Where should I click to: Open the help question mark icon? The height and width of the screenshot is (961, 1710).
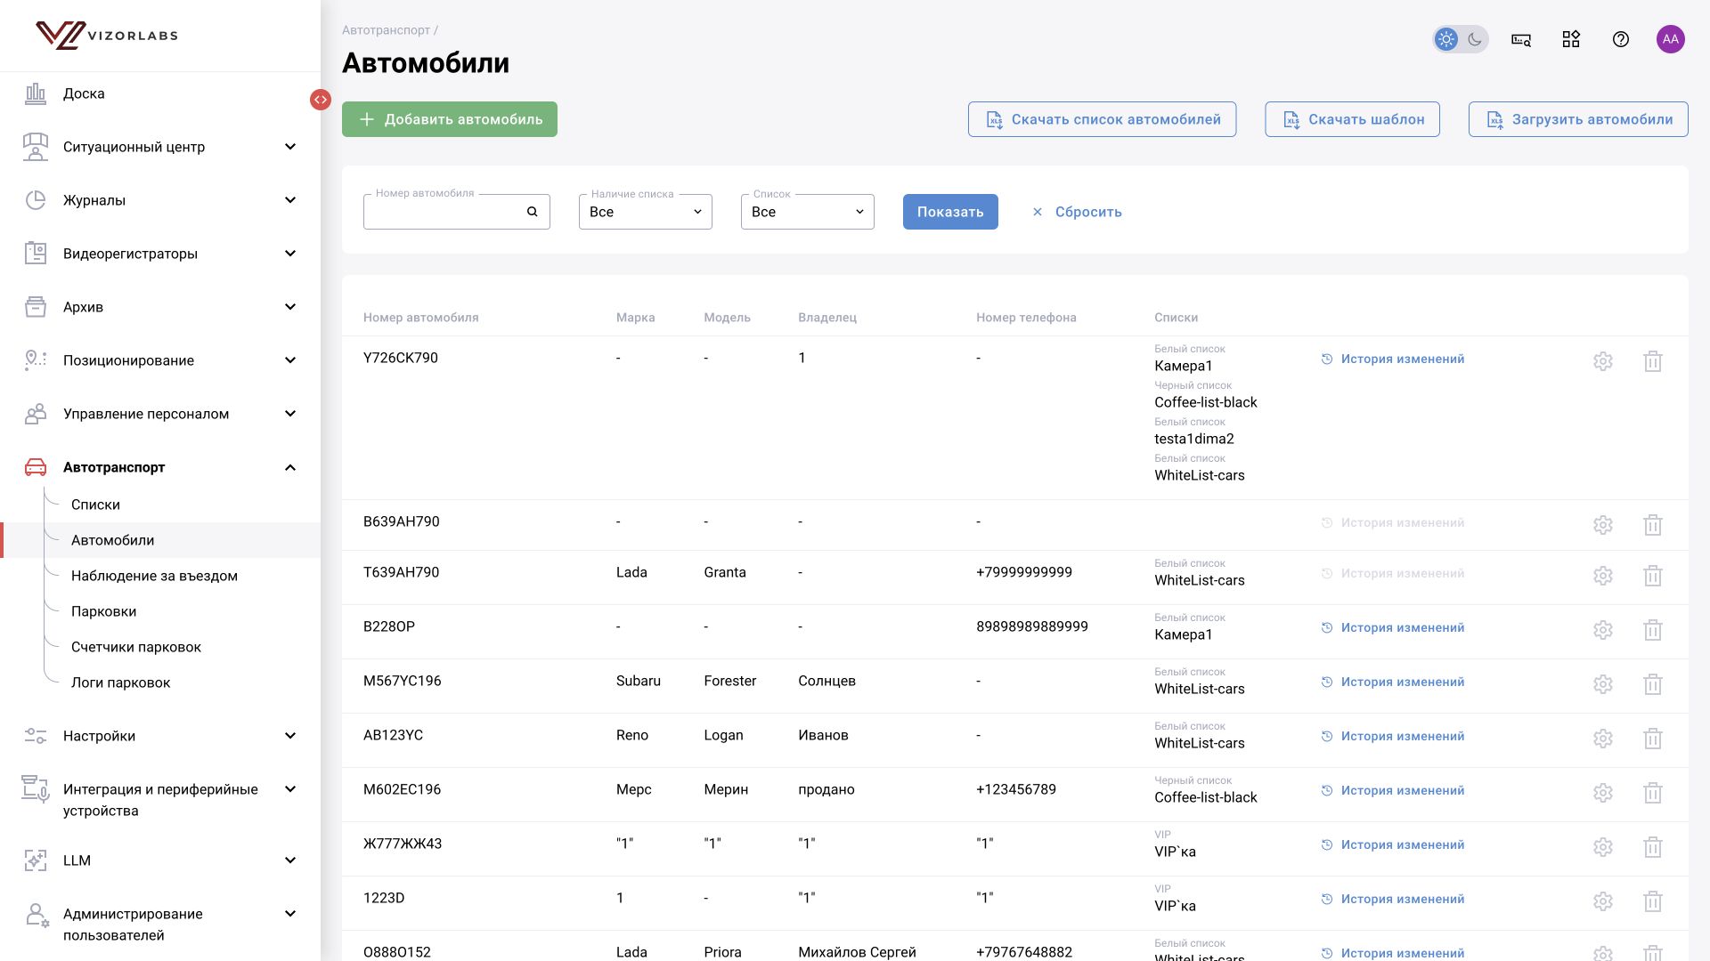1621,39
